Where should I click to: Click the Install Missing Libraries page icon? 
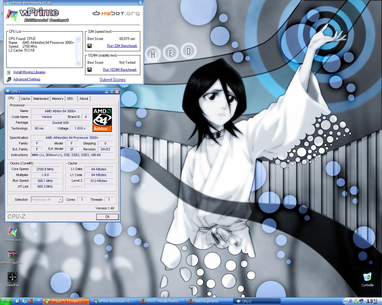coord(9,72)
